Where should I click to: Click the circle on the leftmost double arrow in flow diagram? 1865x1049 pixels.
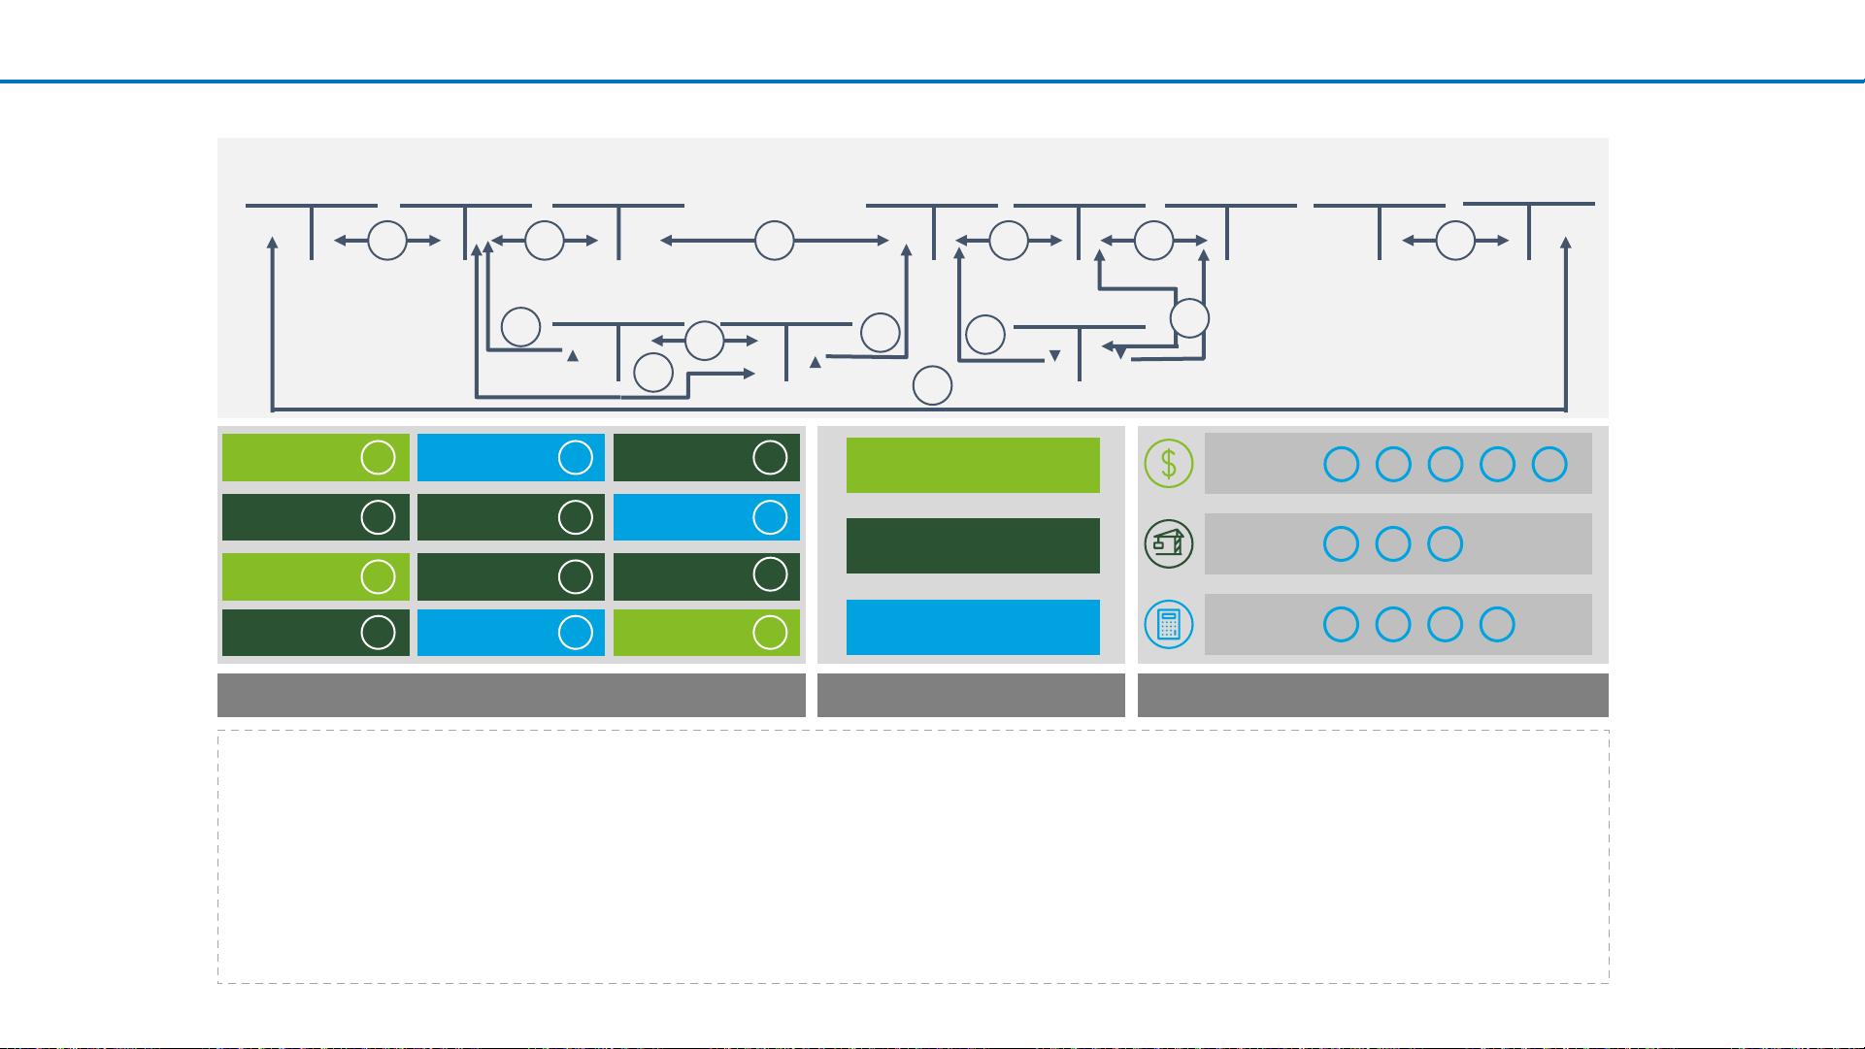click(x=387, y=241)
